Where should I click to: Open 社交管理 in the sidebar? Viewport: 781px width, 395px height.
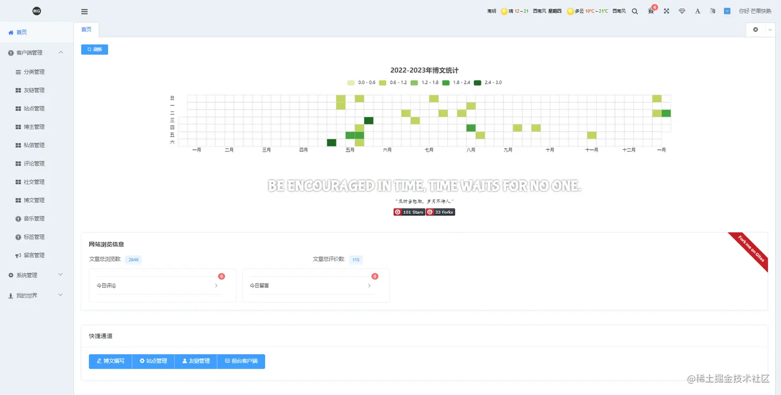(37, 182)
